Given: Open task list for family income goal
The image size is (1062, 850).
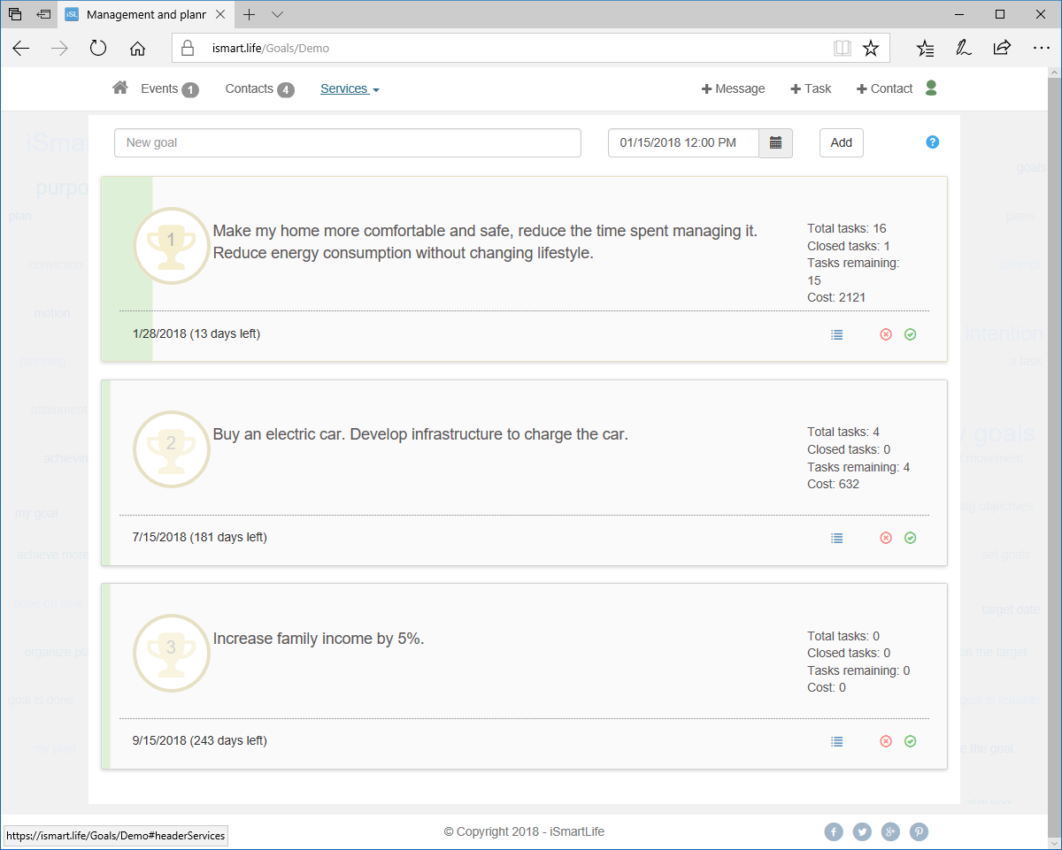Looking at the screenshot, I should point(837,741).
